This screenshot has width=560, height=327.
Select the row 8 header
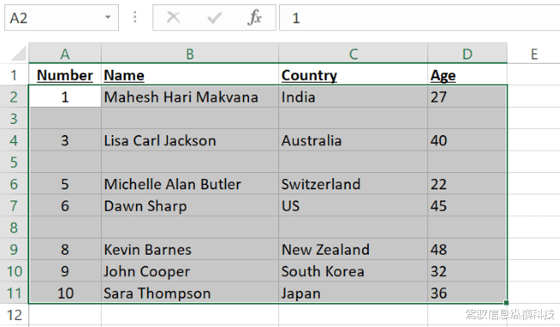click(14, 227)
